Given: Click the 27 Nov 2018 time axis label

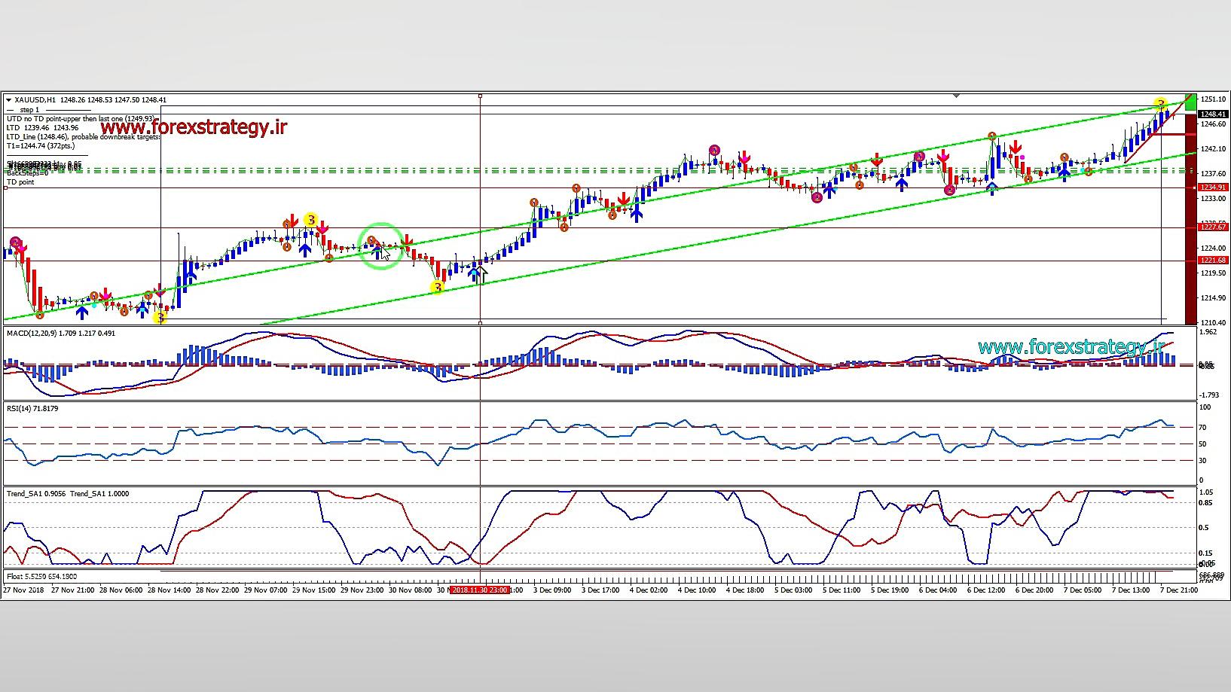Looking at the screenshot, I should point(23,590).
